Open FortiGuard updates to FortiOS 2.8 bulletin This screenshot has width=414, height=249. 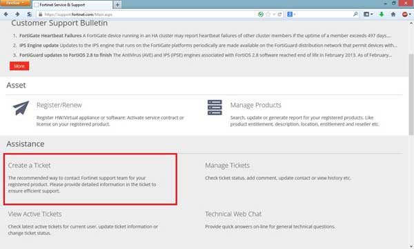click(x=66, y=55)
